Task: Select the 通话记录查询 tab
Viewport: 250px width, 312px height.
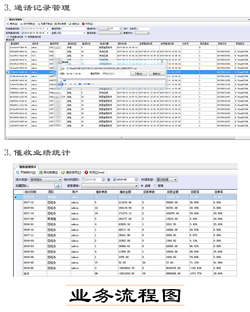Action: coord(15,20)
